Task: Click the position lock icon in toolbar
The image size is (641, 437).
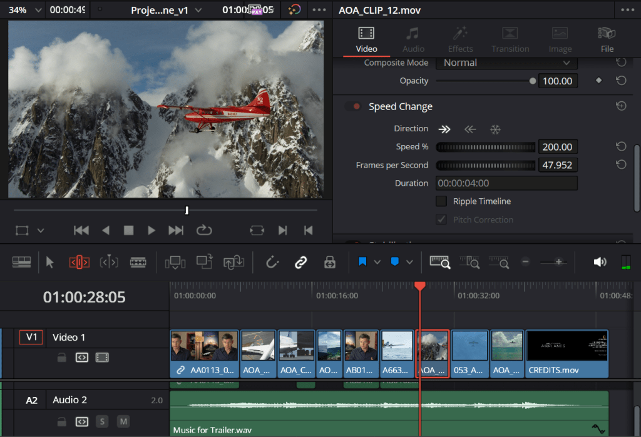Action: tap(330, 263)
